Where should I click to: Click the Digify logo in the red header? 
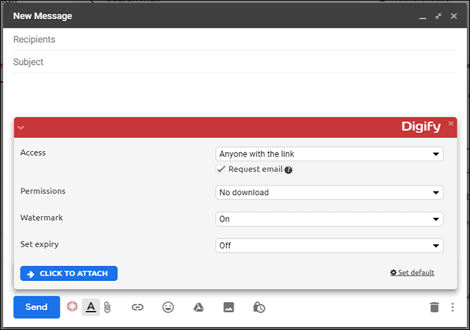click(x=421, y=127)
